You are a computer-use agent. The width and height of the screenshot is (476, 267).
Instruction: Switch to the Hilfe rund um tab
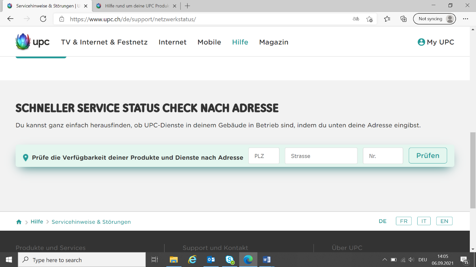coord(136,6)
